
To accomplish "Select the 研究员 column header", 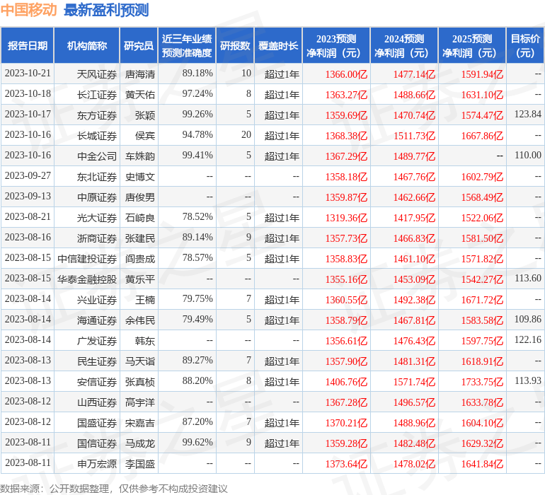I will (x=139, y=45).
